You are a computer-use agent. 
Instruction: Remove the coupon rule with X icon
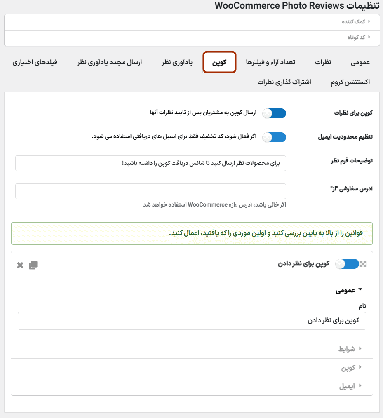(x=20, y=265)
